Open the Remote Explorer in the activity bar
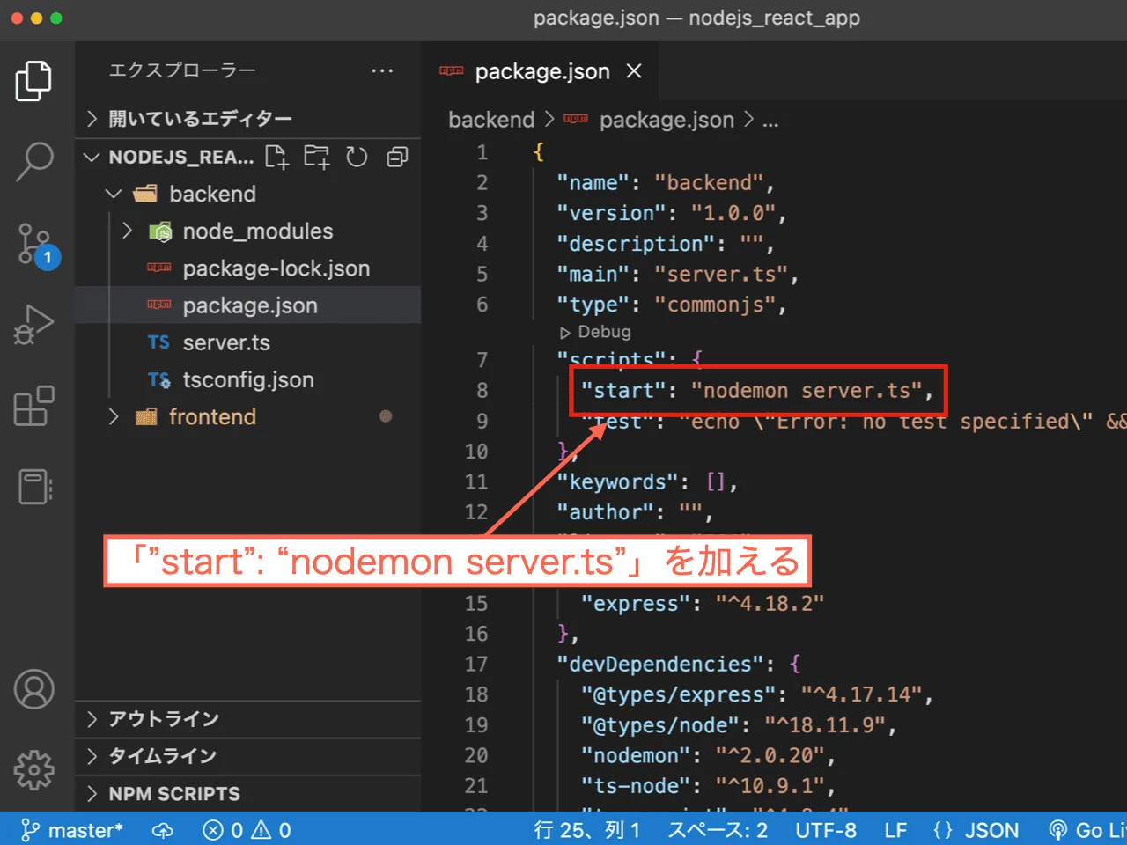Viewport: 1127px width, 845px height. click(x=34, y=487)
